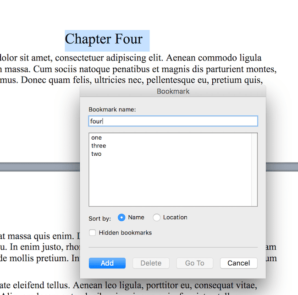Click empty space in the bookmarks list
298x295 pixels.
(x=170, y=183)
